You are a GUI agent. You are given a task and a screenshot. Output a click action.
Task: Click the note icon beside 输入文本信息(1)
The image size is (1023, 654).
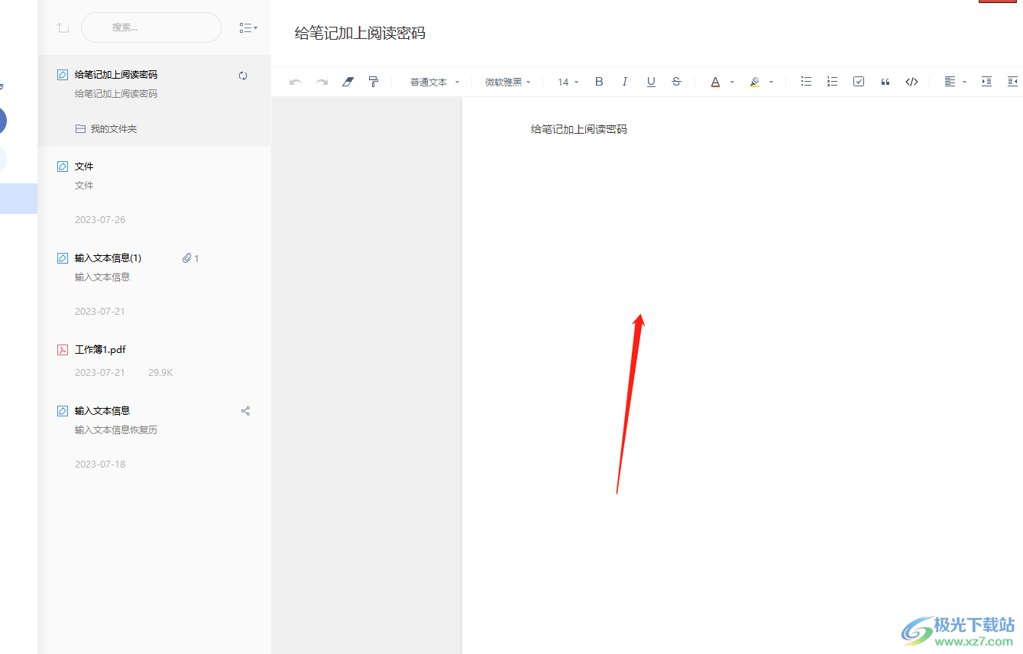[63, 258]
